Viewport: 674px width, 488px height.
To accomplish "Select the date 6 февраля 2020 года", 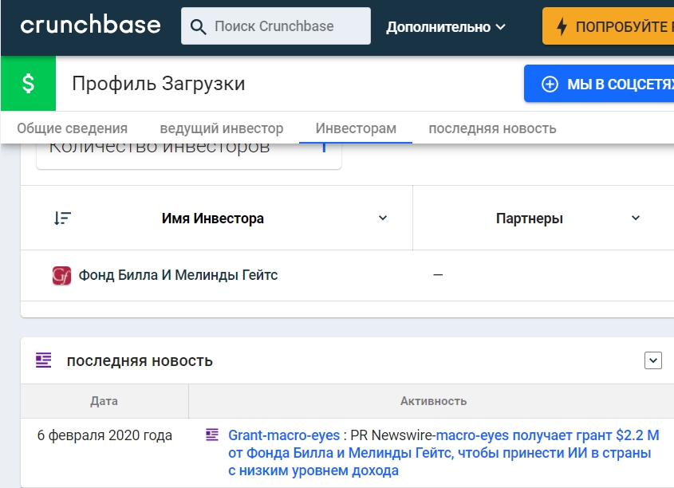I will click(104, 435).
